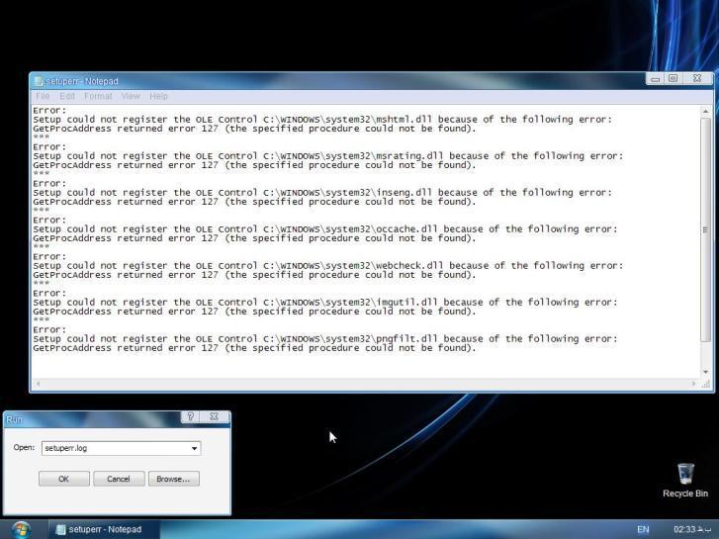The width and height of the screenshot is (719, 539).
Task: Click the text mentioning msrating.dll
Action: click(328, 156)
